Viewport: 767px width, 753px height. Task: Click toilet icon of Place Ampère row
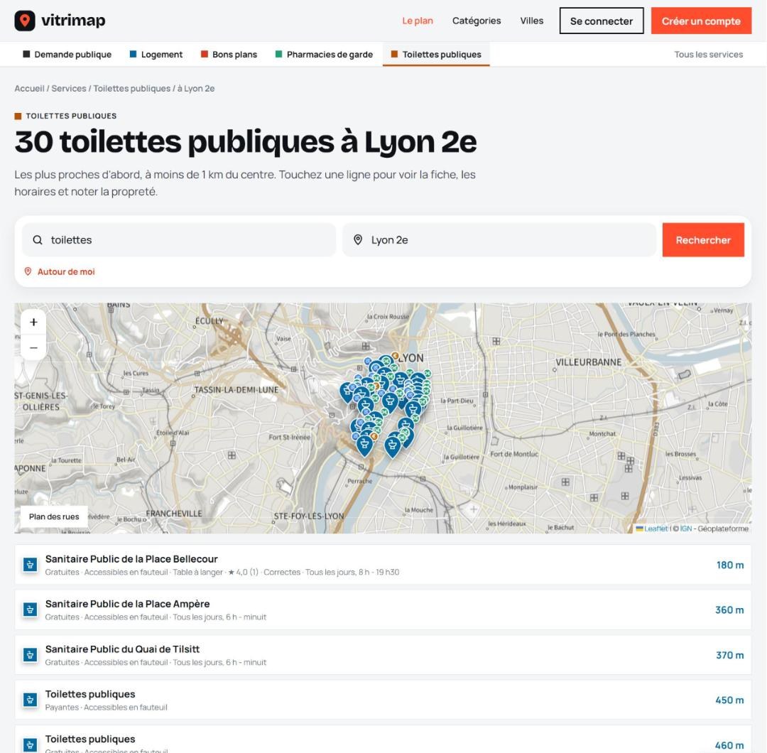pyautogui.click(x=31, y=610)
